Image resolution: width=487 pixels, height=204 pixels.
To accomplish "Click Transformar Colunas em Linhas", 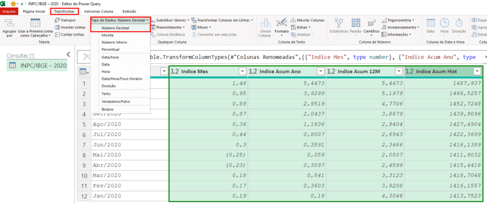I will click(223, 20).
